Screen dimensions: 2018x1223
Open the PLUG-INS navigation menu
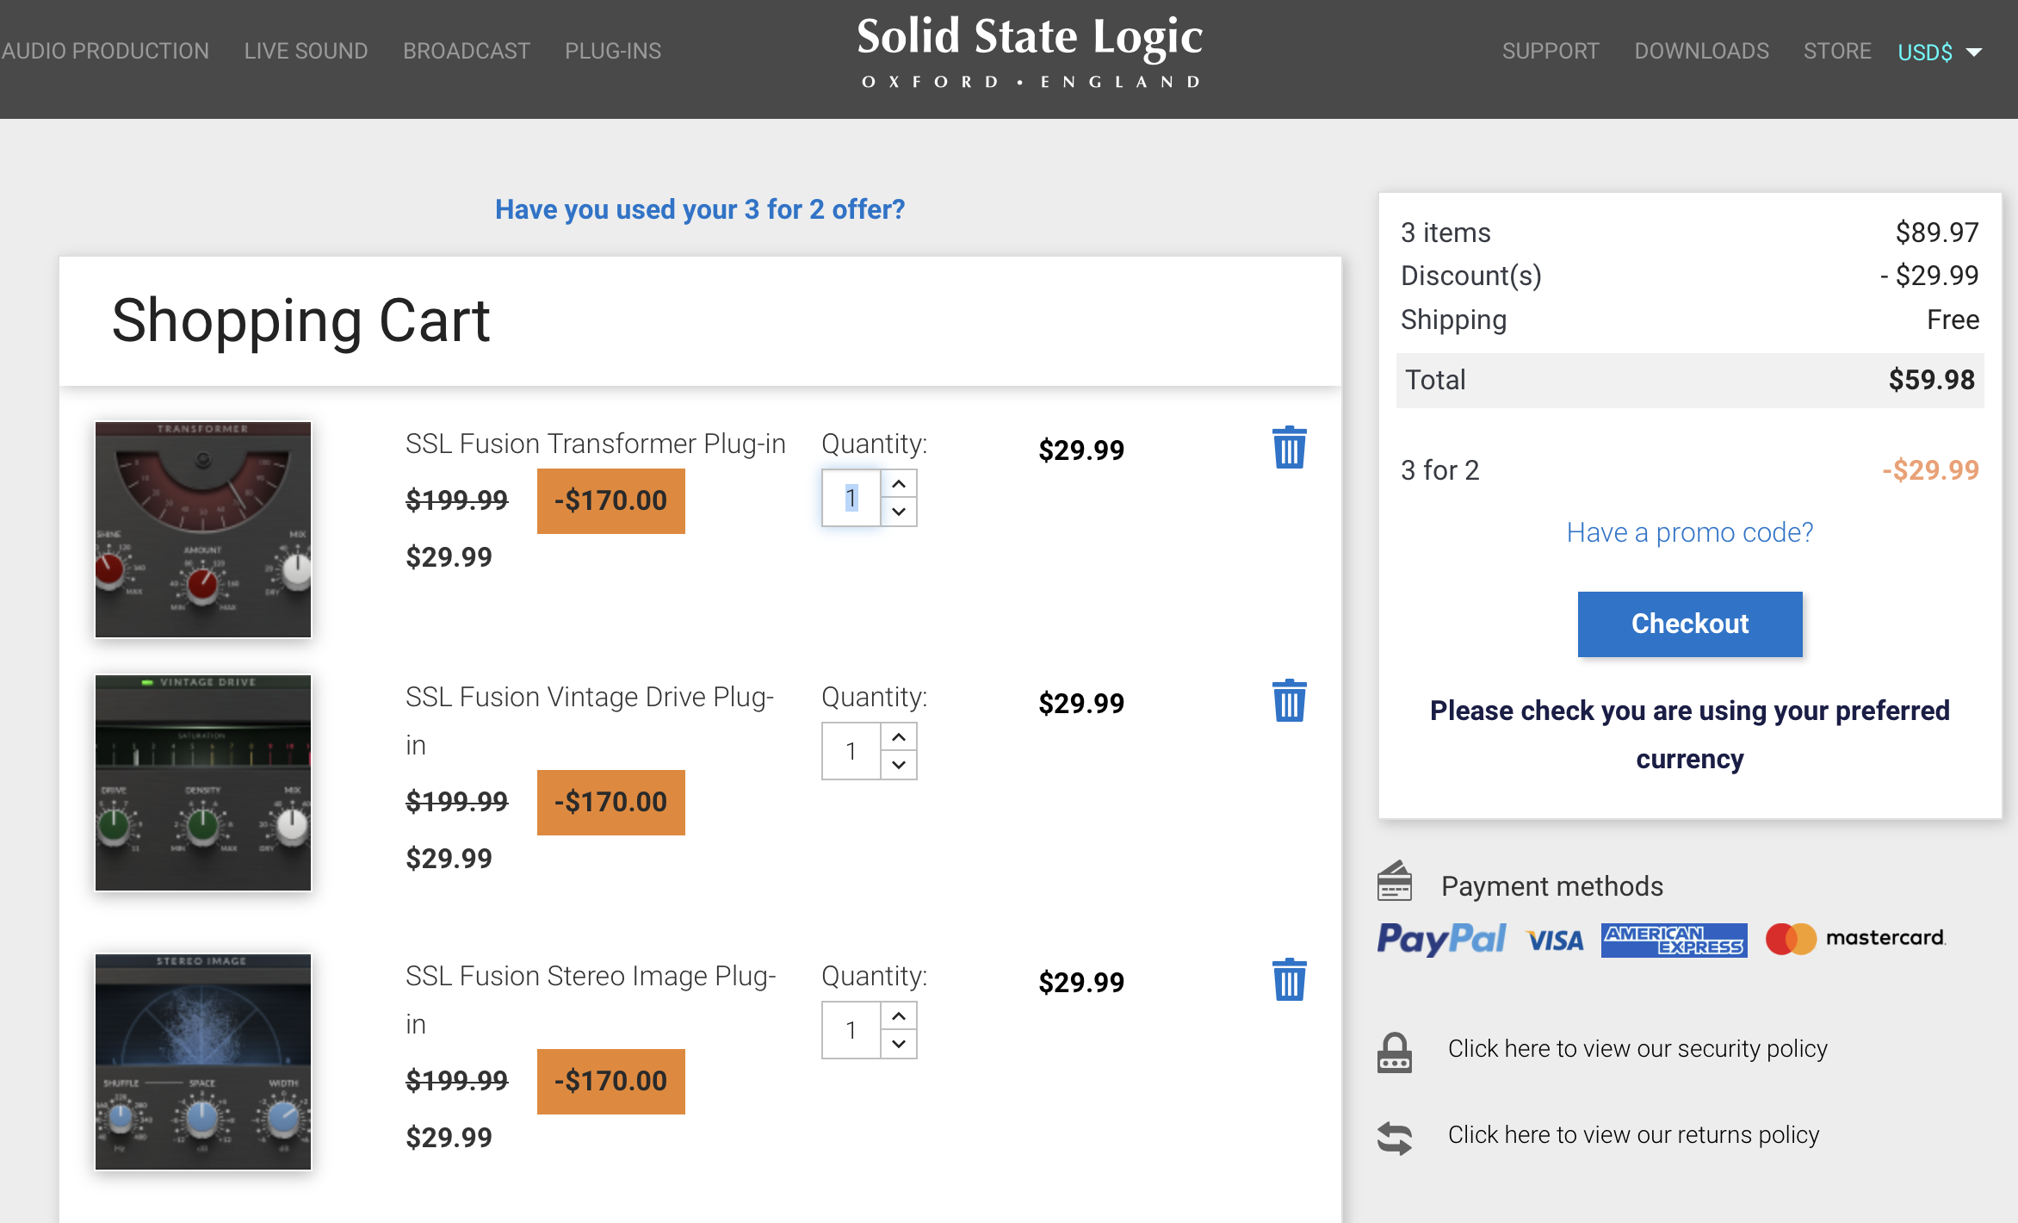click(x=612, y=51)
